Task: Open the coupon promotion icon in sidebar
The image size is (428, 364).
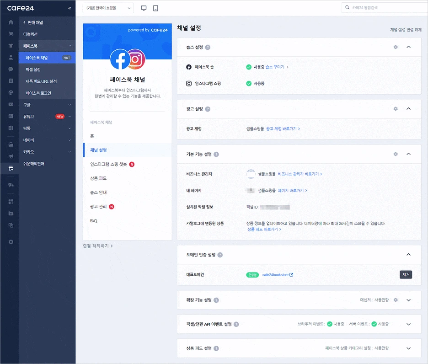Action: coord(11,104)
